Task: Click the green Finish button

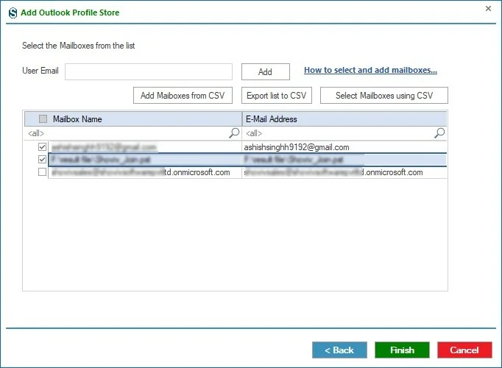Action: click(402, 350)
